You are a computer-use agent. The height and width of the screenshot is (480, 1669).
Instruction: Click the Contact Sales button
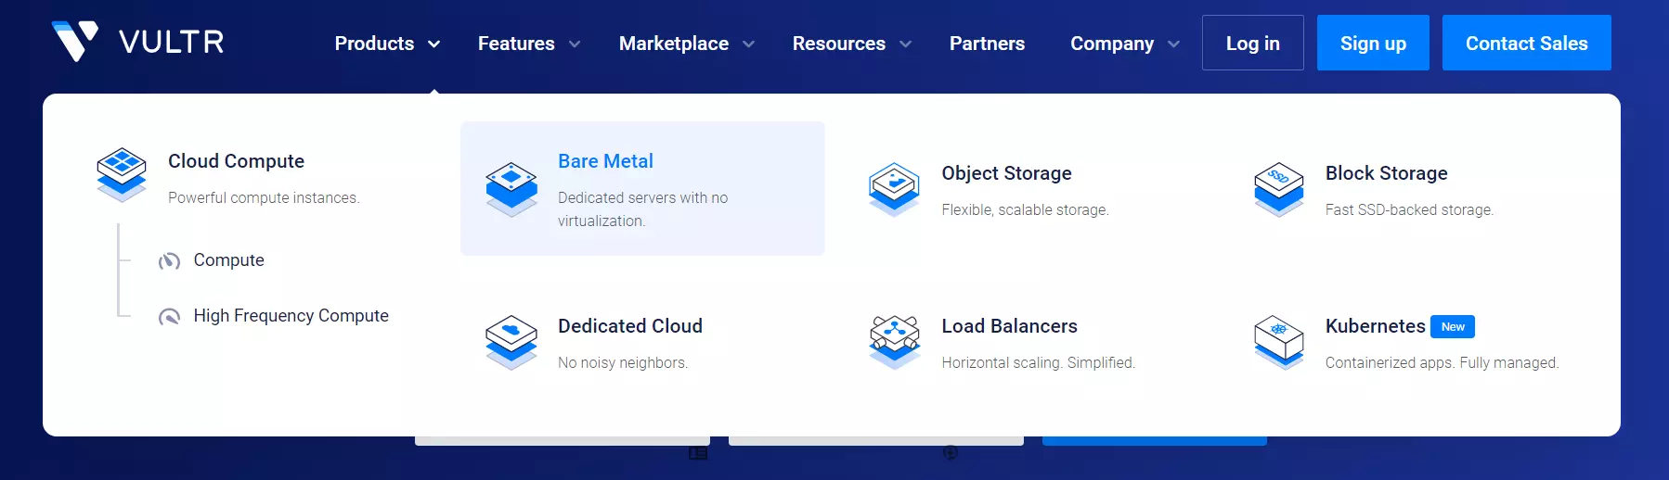coord(1526,44)
